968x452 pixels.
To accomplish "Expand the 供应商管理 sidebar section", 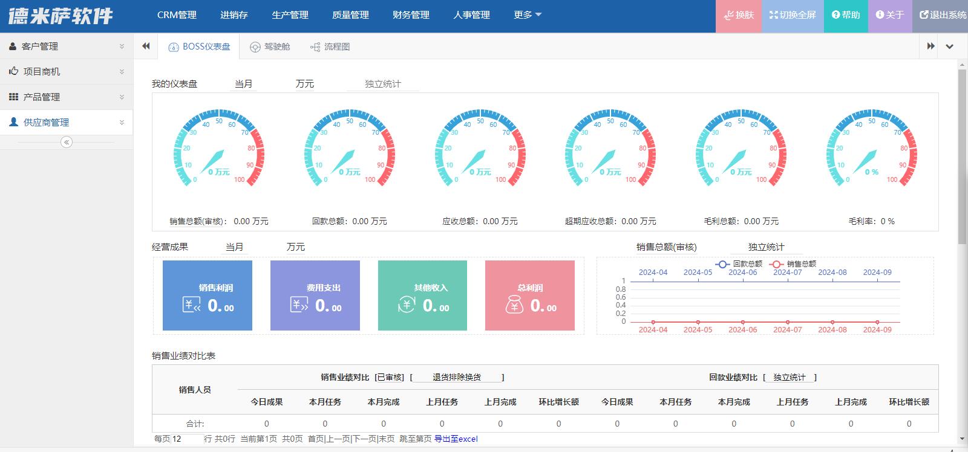I will tap(67, 122).
